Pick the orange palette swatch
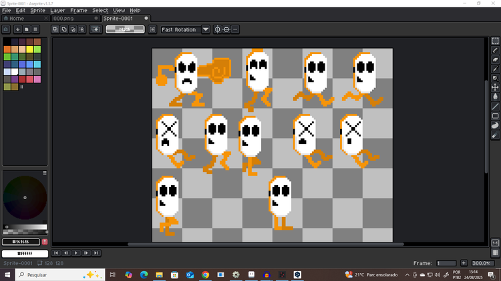501x281 pixels. click(x=7, y=49)
